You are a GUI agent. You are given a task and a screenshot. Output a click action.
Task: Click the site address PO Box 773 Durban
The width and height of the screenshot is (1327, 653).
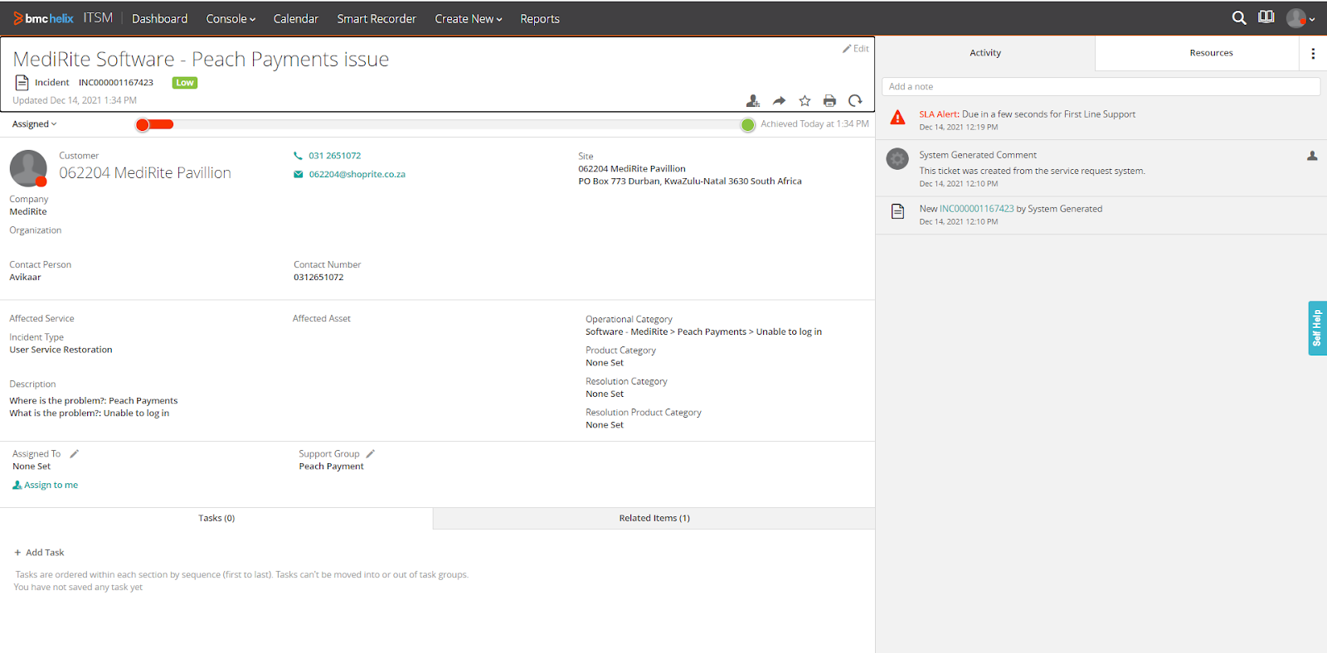click(x=690, y=181)
